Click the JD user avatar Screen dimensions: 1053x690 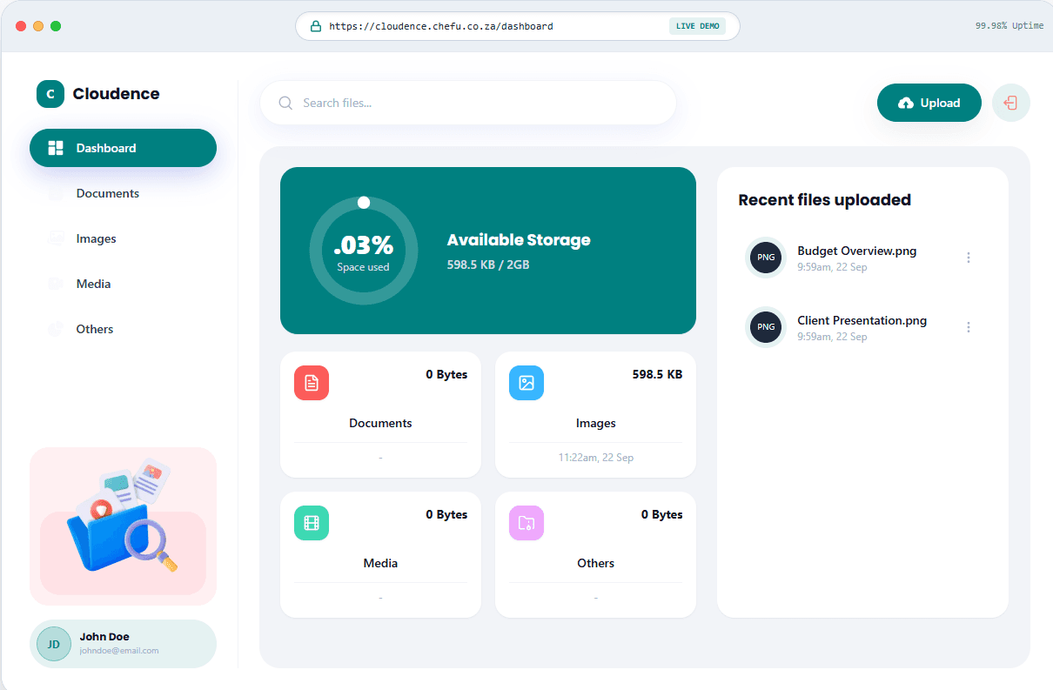[x=54, y=644]
